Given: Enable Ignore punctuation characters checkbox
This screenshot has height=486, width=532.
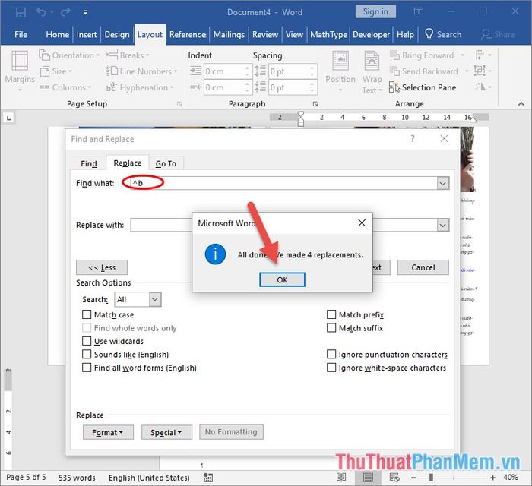Looking at the screenshot, I should [x=331, y=354].
